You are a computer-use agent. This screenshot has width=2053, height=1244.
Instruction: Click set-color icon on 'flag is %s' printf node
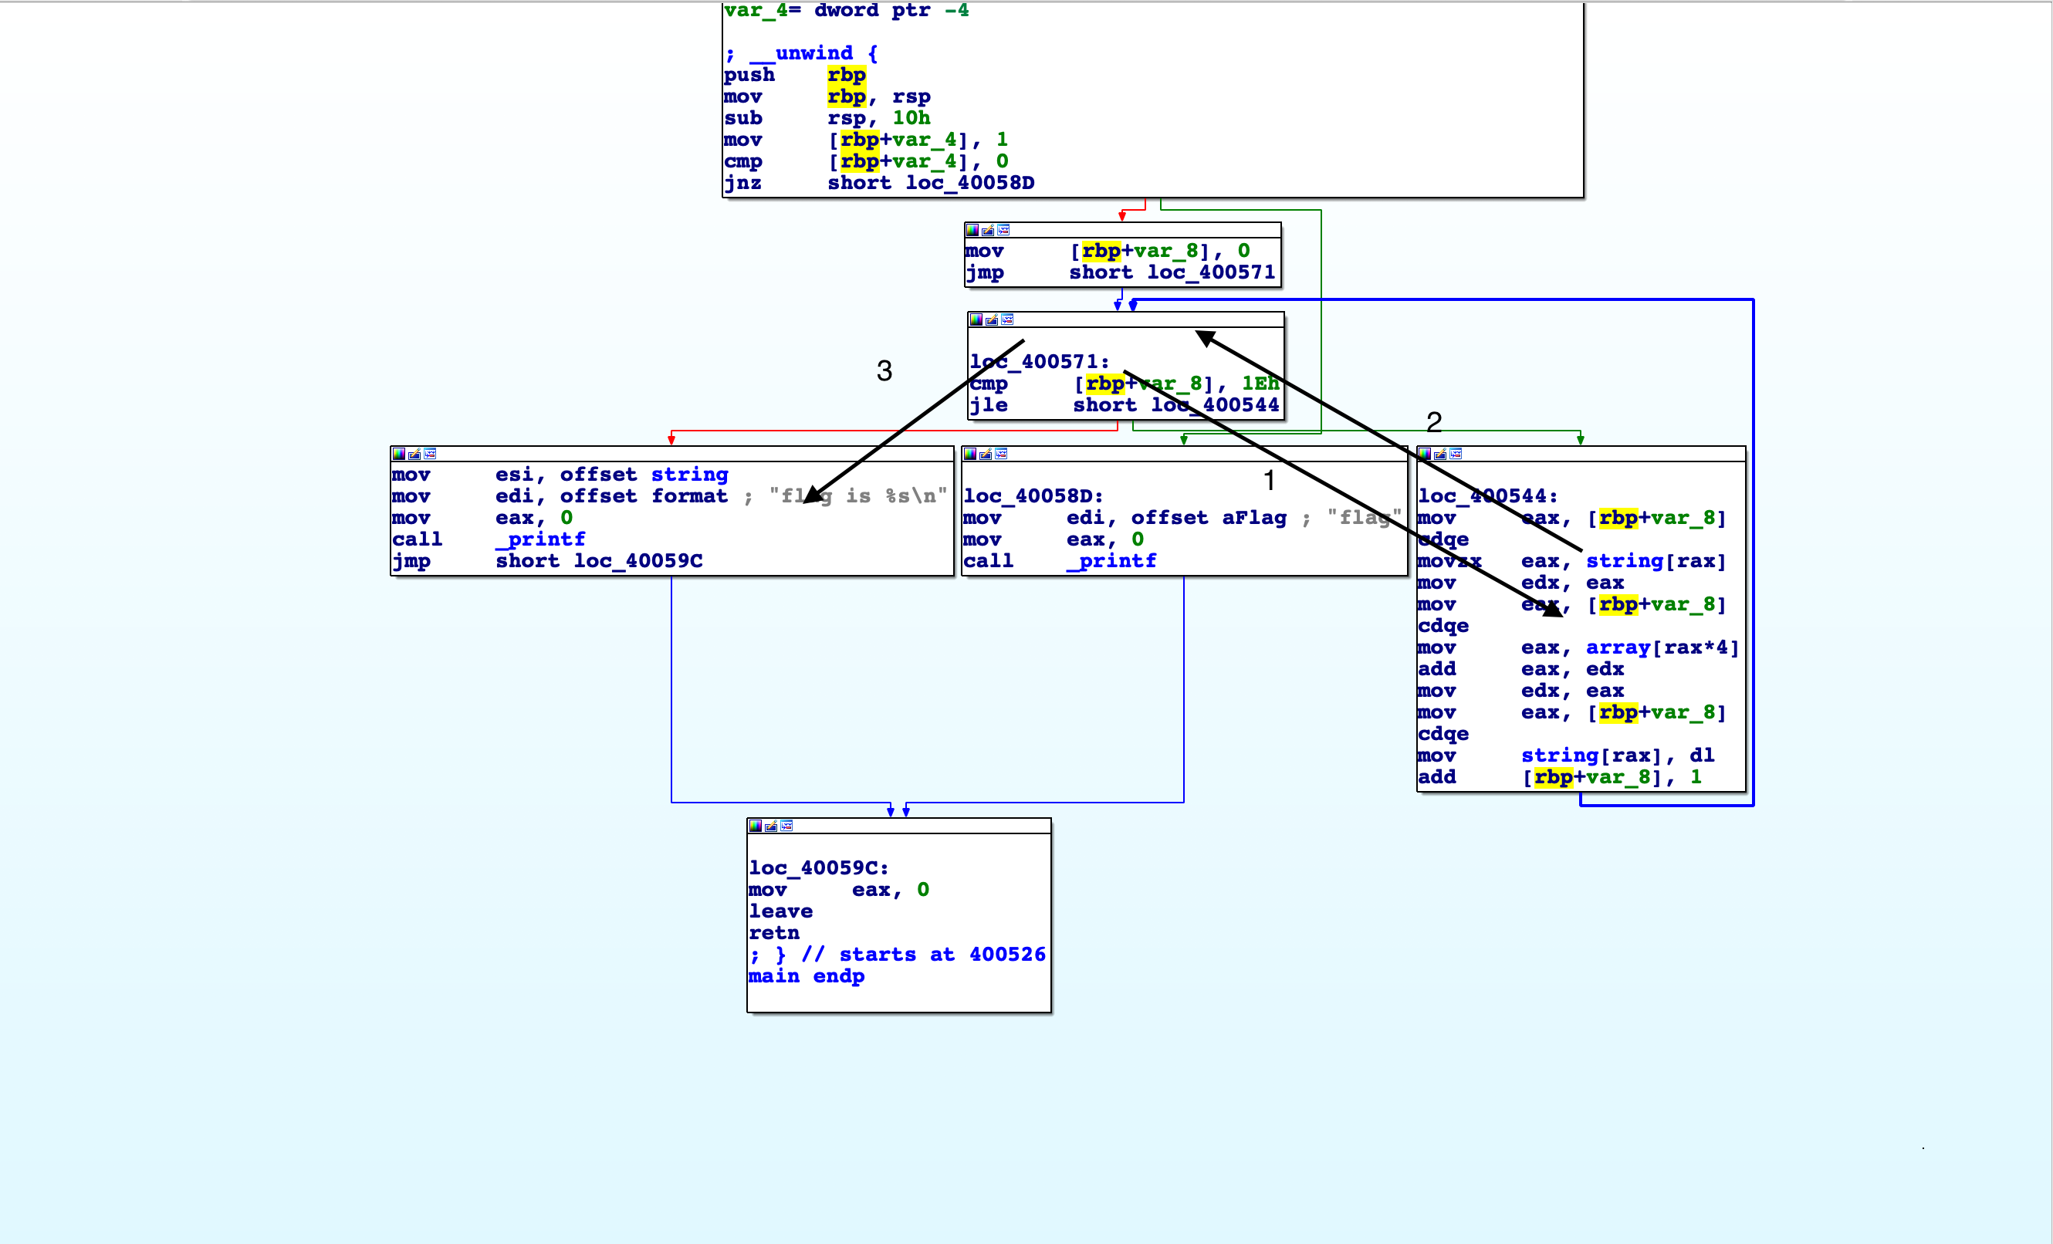click(x=399, y=454)
